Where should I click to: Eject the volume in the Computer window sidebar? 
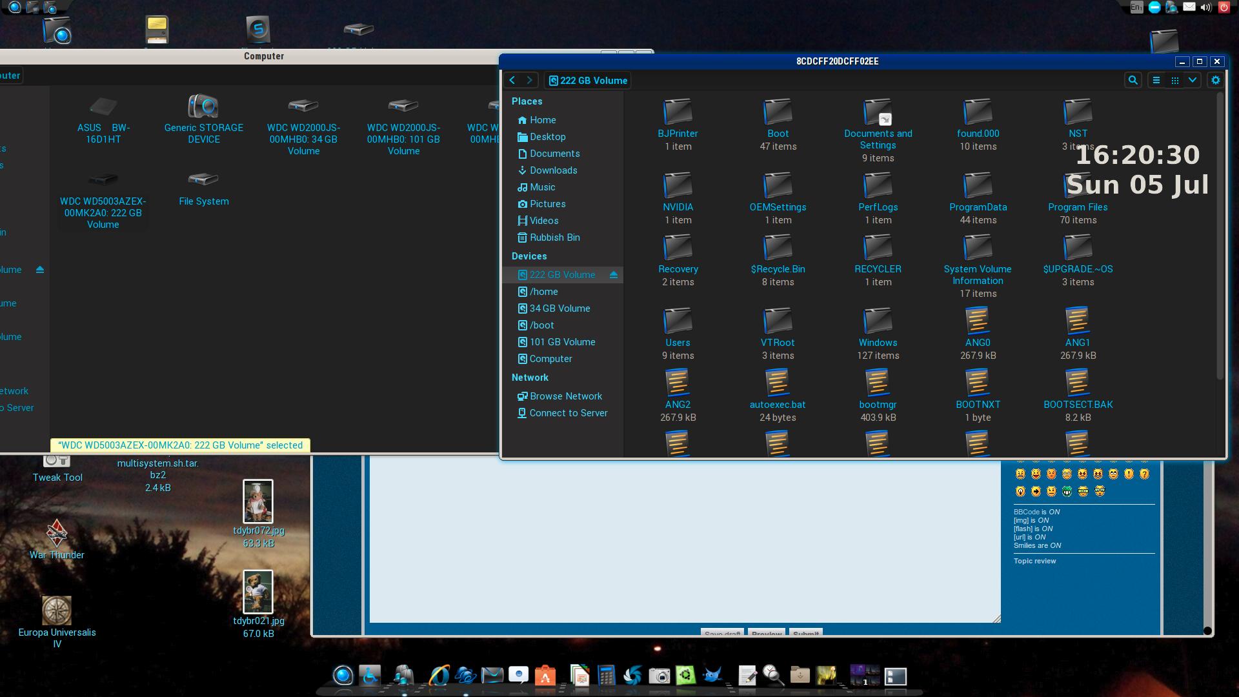tap(40, 270)
